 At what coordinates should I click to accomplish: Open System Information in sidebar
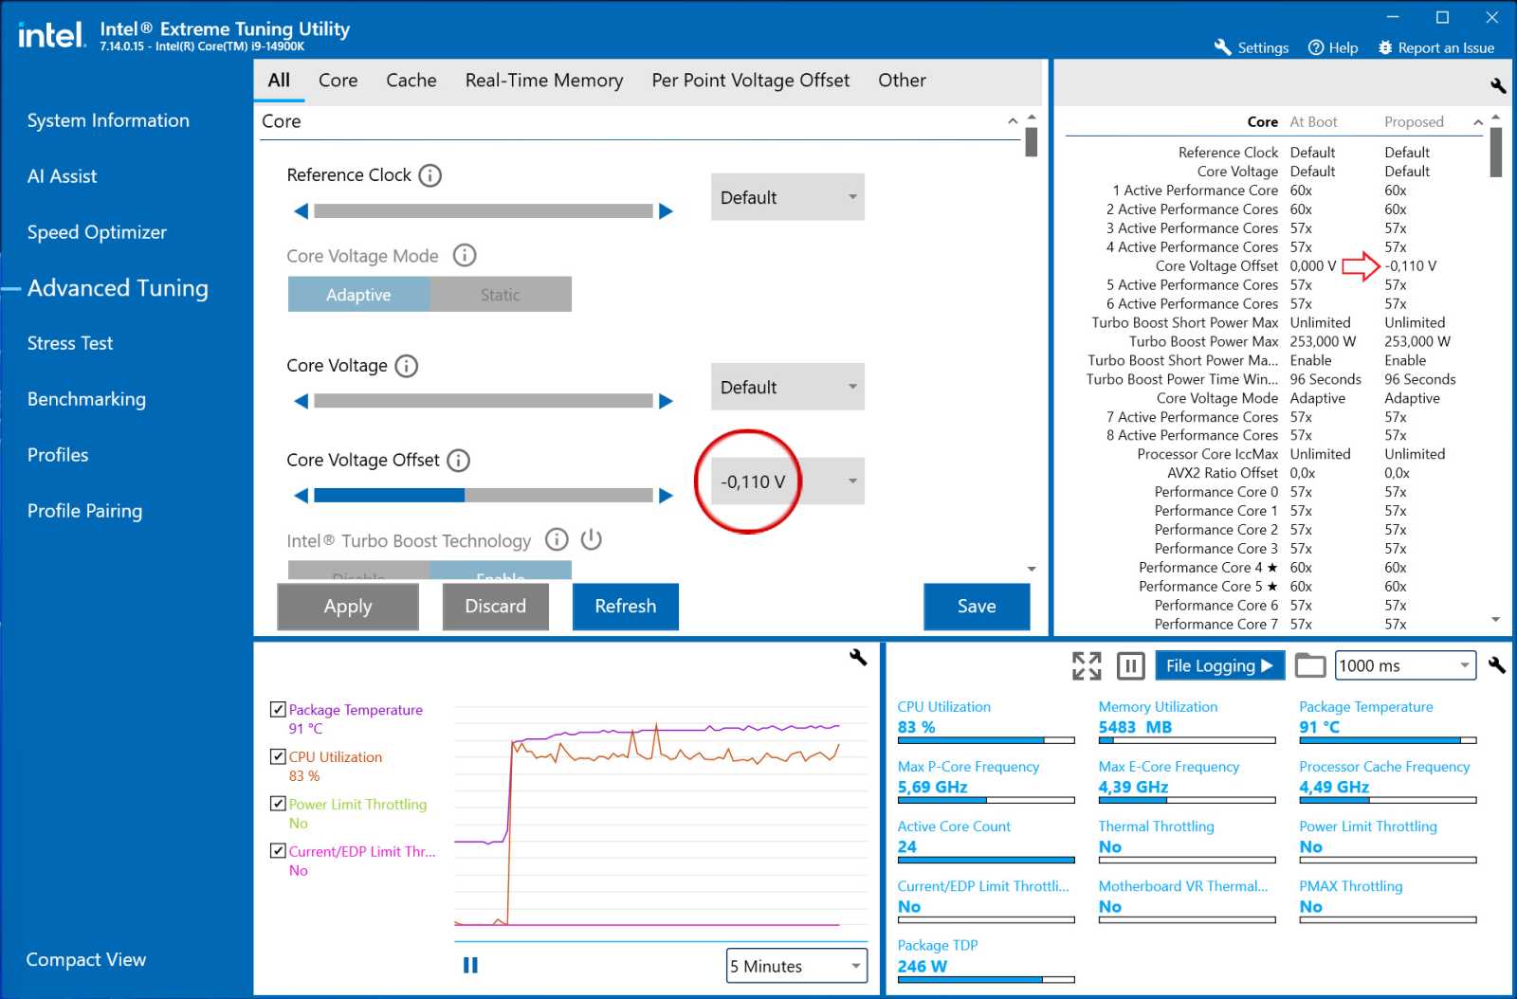108,120
